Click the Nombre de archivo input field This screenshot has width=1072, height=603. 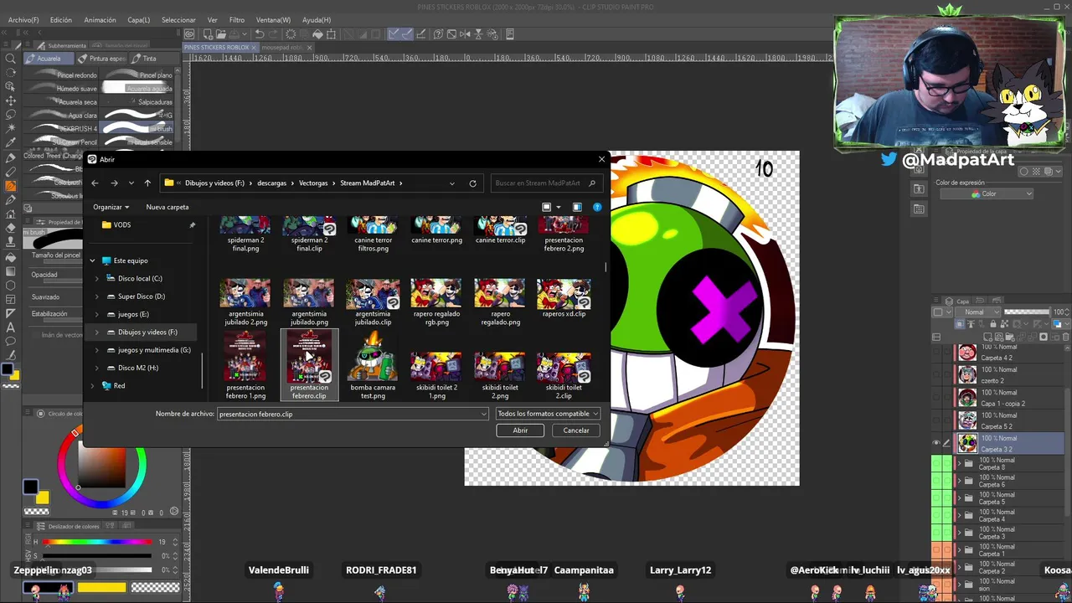pos(352,414)
